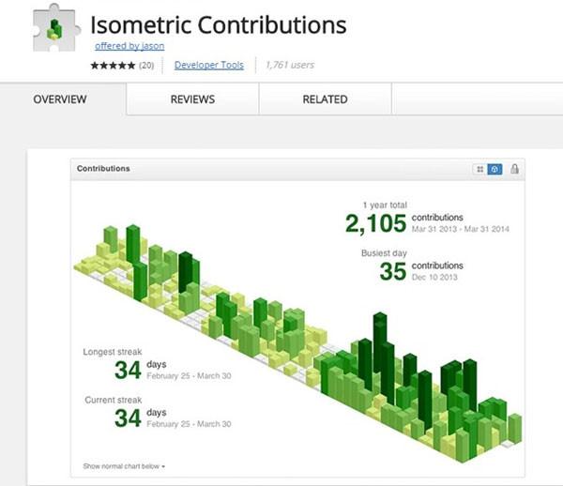Follow the "offered by jason" link
The image size is (563, 486).
click(x=129, y=46)
